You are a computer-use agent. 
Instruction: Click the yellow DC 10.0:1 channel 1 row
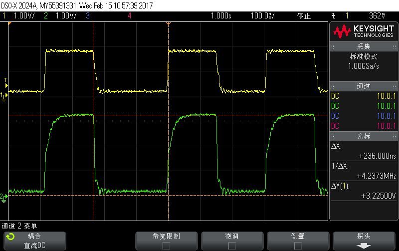364,96
